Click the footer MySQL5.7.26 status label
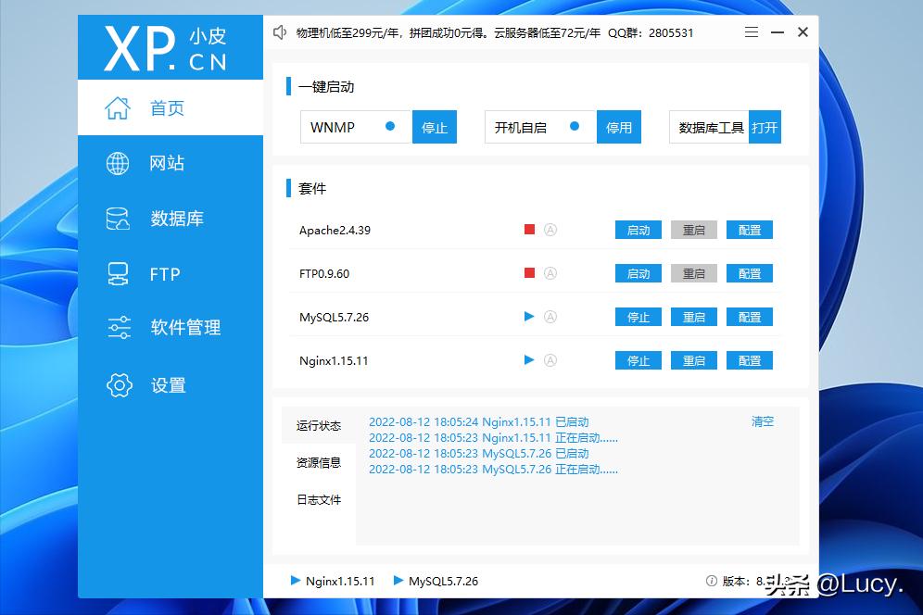The image size is (923, 615). [443, 581]
